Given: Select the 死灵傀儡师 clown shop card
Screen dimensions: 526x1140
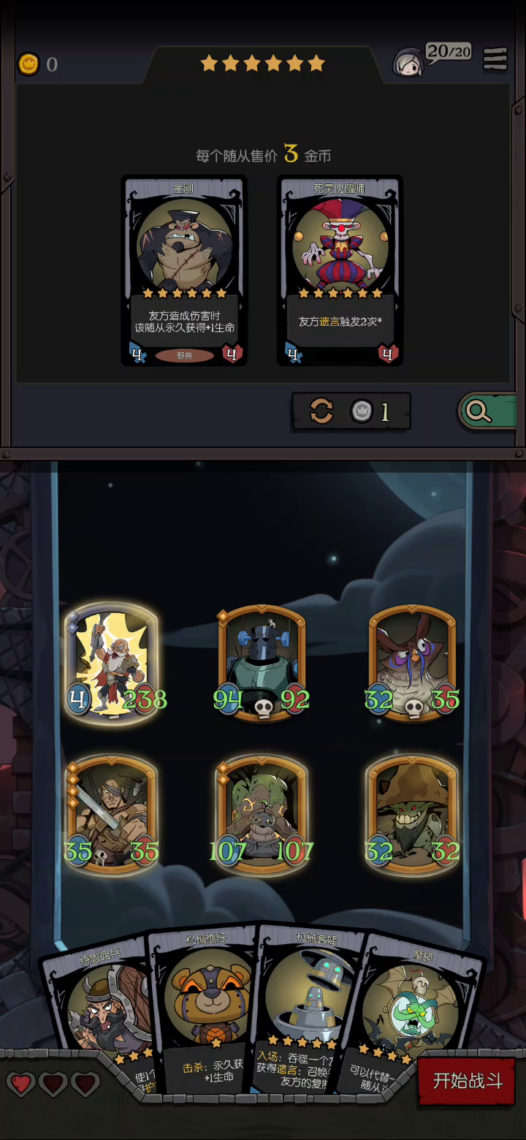Looking at the screenshot, I should [340, 270].
